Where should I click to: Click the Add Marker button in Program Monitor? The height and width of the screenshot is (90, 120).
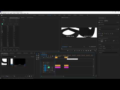click(68, 51)
